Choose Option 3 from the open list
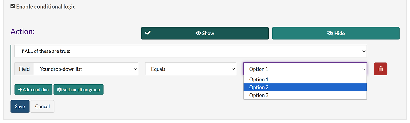The height and width of the screenshot is (123, 410). 305,95
